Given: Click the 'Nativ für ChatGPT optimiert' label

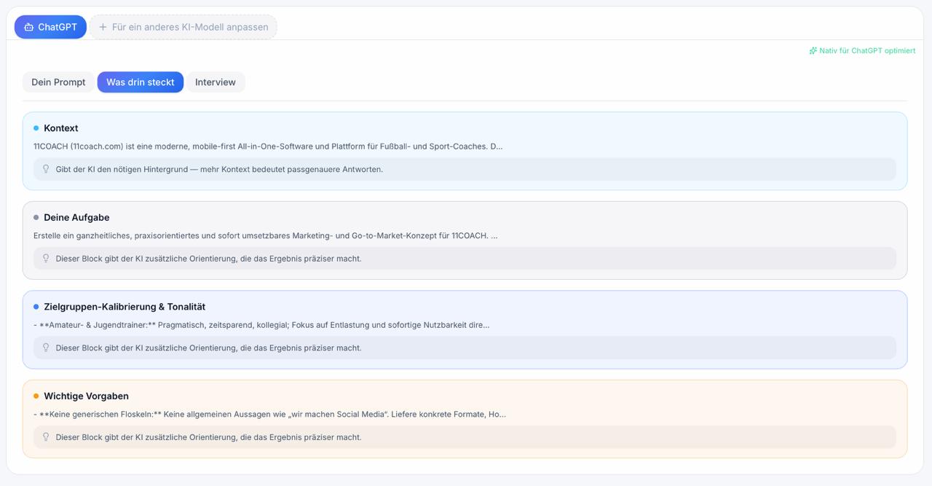Looking at the screenshot, I should (867, 51).
